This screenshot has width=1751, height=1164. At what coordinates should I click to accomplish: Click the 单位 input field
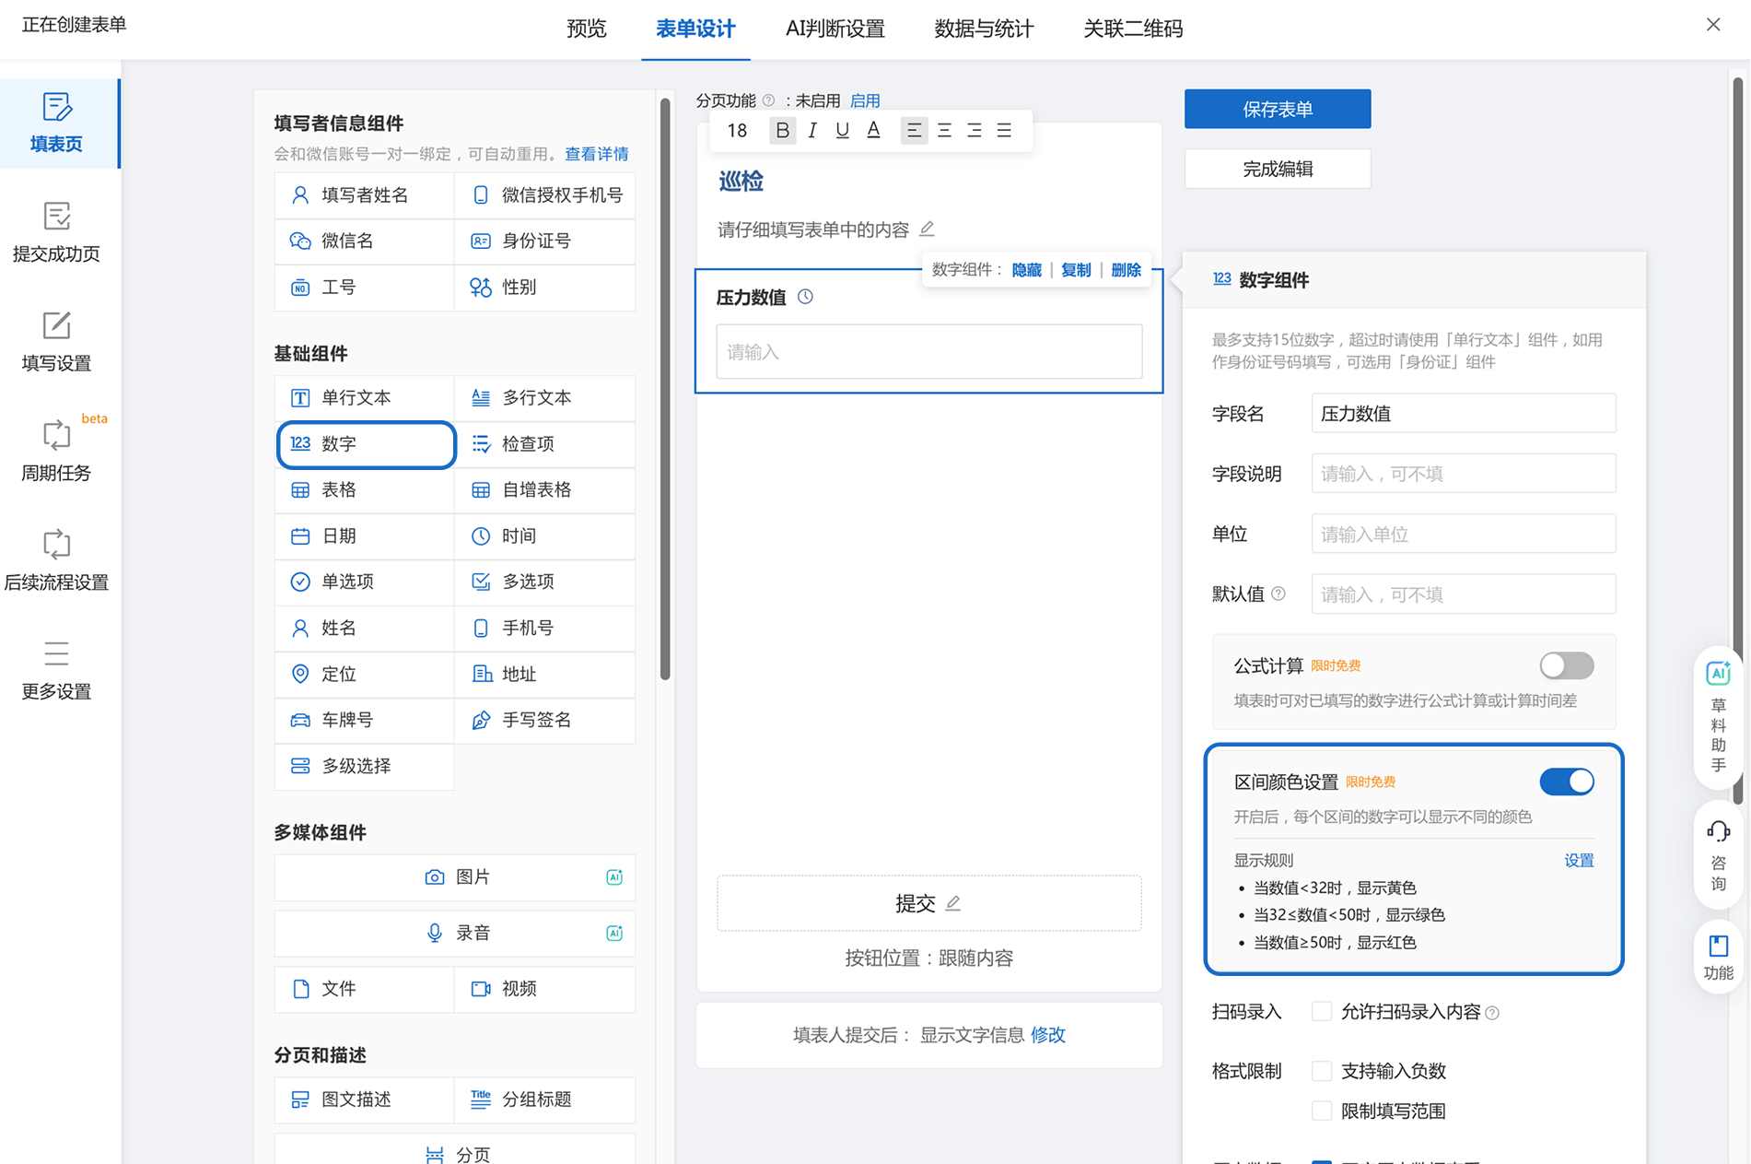1463,535
